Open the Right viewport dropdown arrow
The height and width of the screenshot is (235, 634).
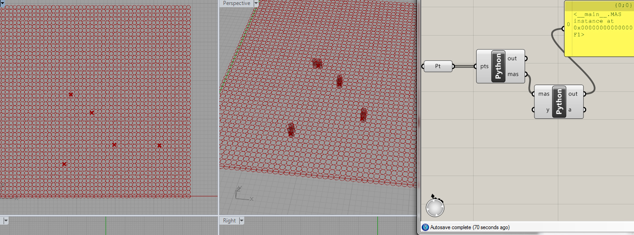[x=242, y=221]
